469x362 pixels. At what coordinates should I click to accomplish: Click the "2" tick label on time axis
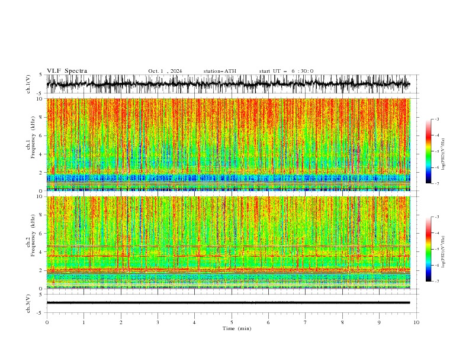121,322
